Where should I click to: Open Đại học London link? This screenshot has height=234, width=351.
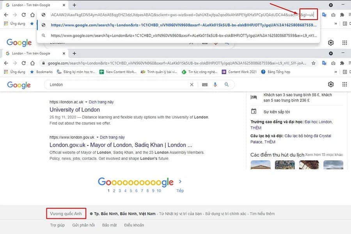pyautogui.click(x=318, y=122)
